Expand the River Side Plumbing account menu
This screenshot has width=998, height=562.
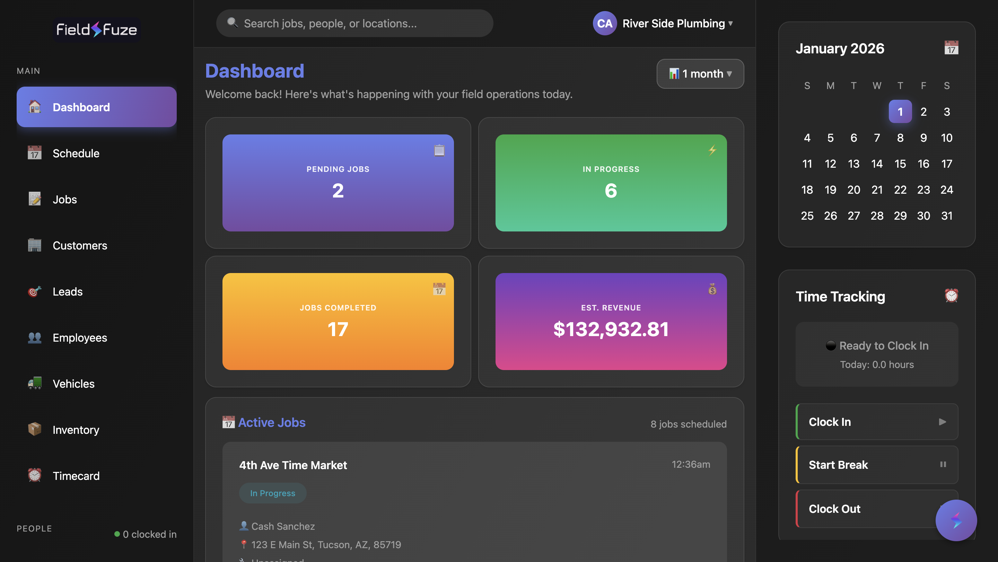(x=676, y=23)
